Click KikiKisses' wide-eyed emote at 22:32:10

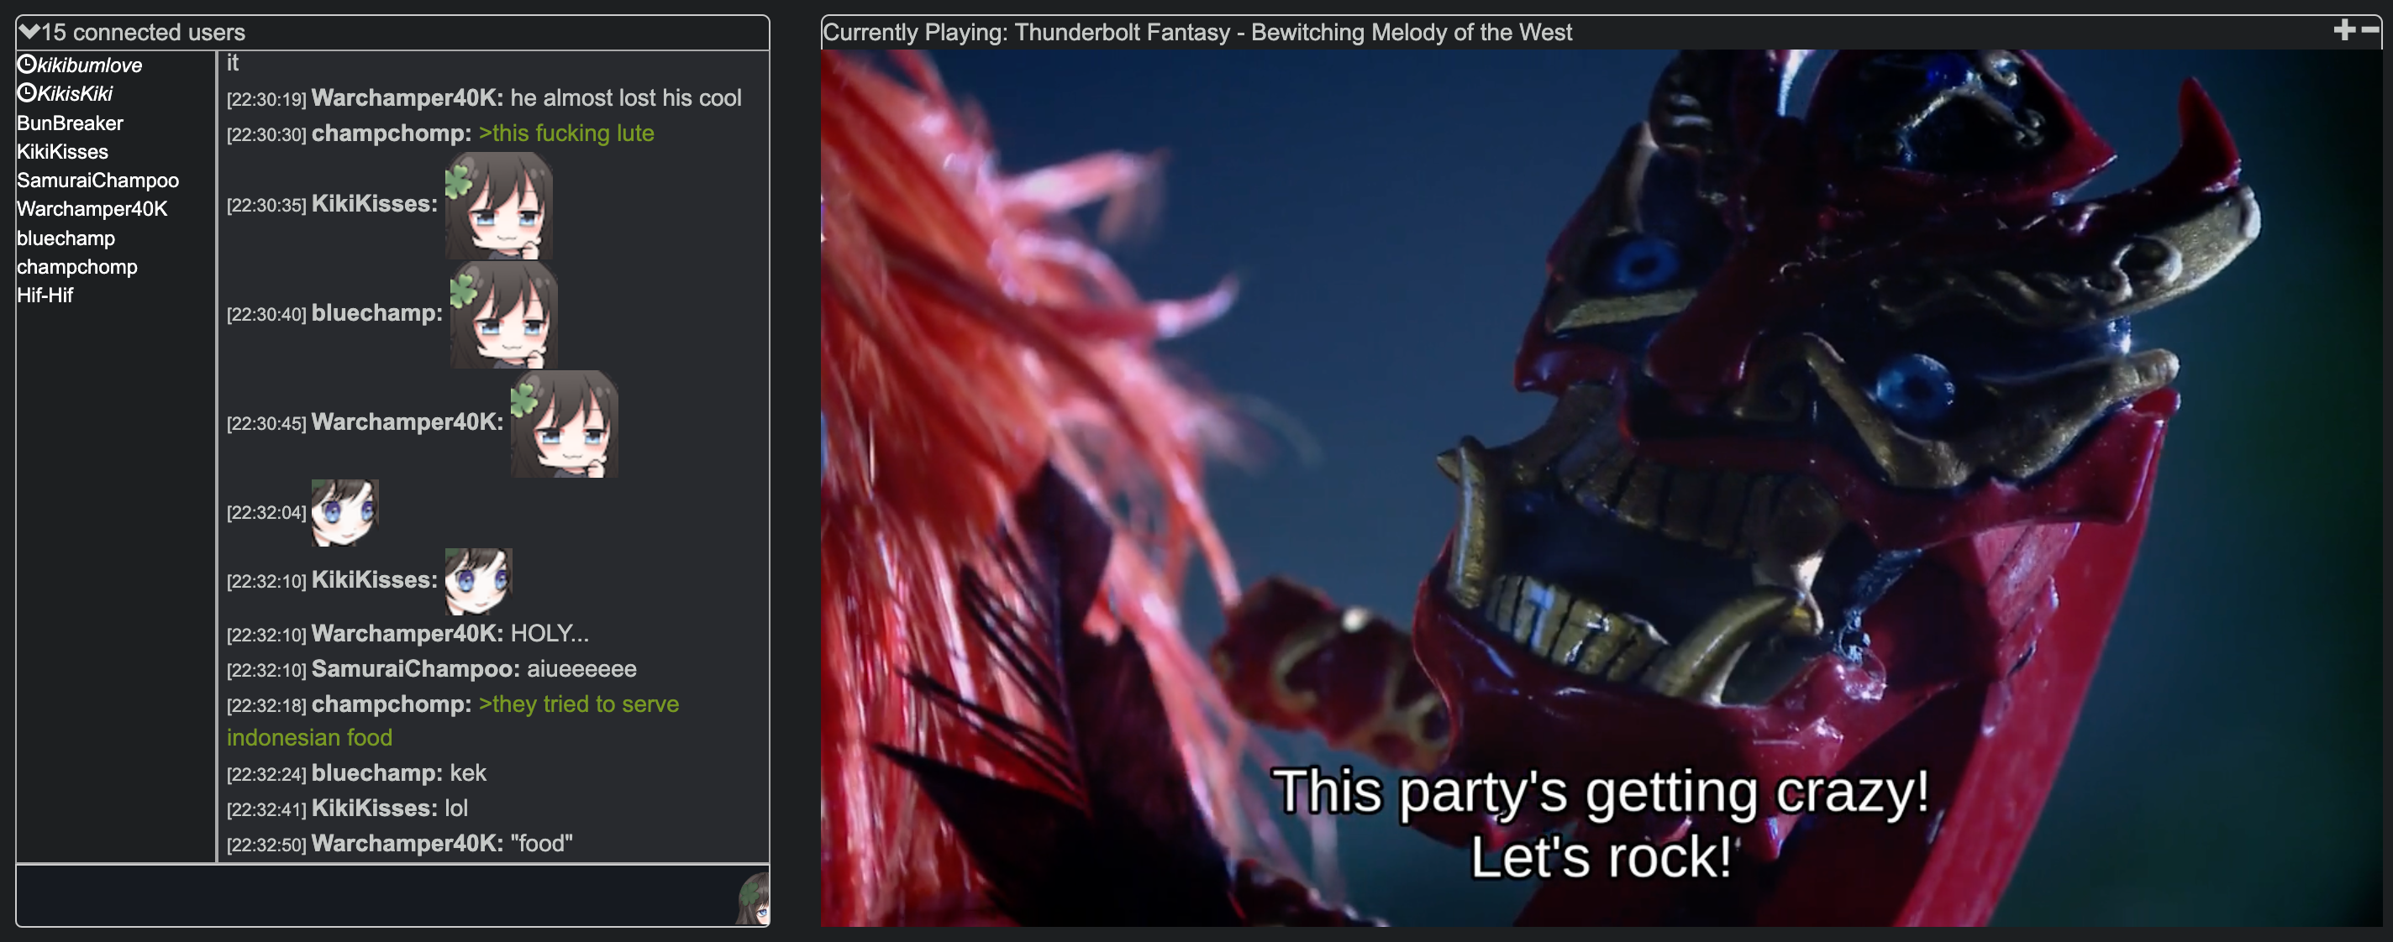pyautogui.click(x=478, y=581)
